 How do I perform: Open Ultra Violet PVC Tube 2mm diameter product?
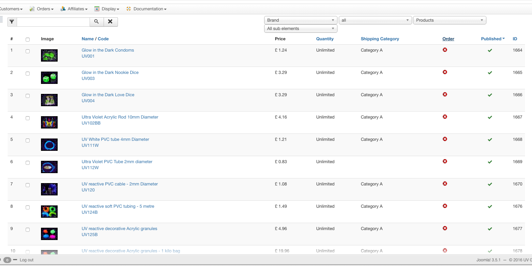pyautogui.click(x=117, y=162)
